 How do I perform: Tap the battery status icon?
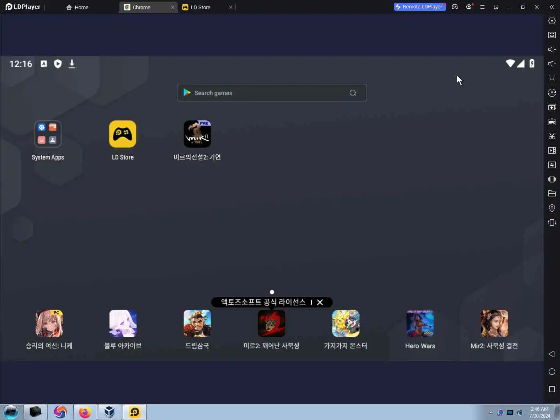coord(532,63)
